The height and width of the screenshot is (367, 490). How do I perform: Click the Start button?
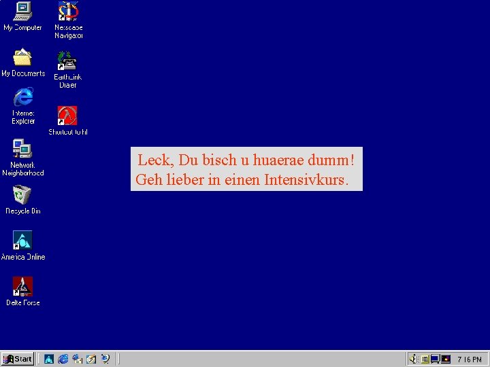(18, 359)
